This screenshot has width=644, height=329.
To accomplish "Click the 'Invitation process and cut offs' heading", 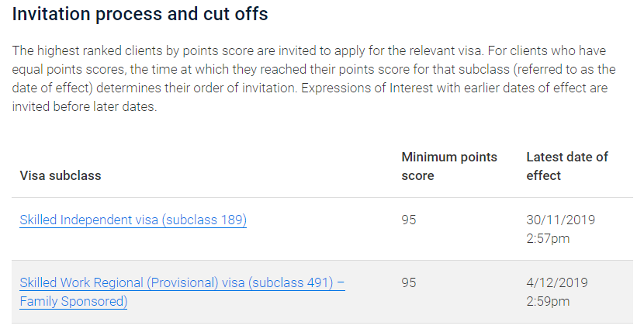I will 140,15.
